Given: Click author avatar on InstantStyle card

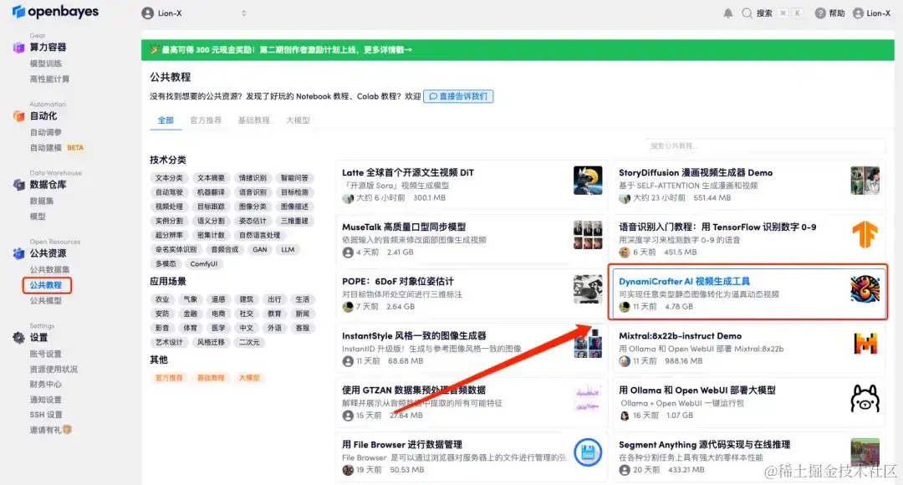Looking at the screenshot, I should tap(348, 361).
